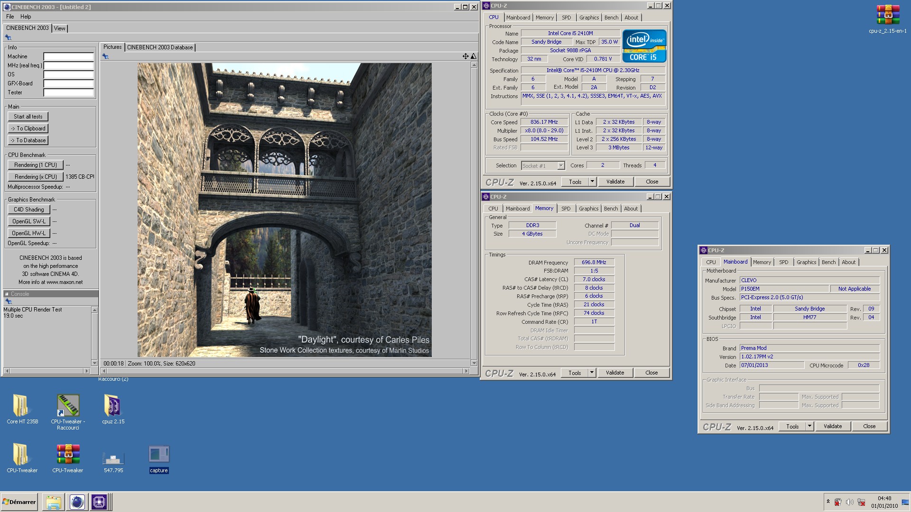Click the CPU-Z taskbar icon

click(x=99, y=502)
